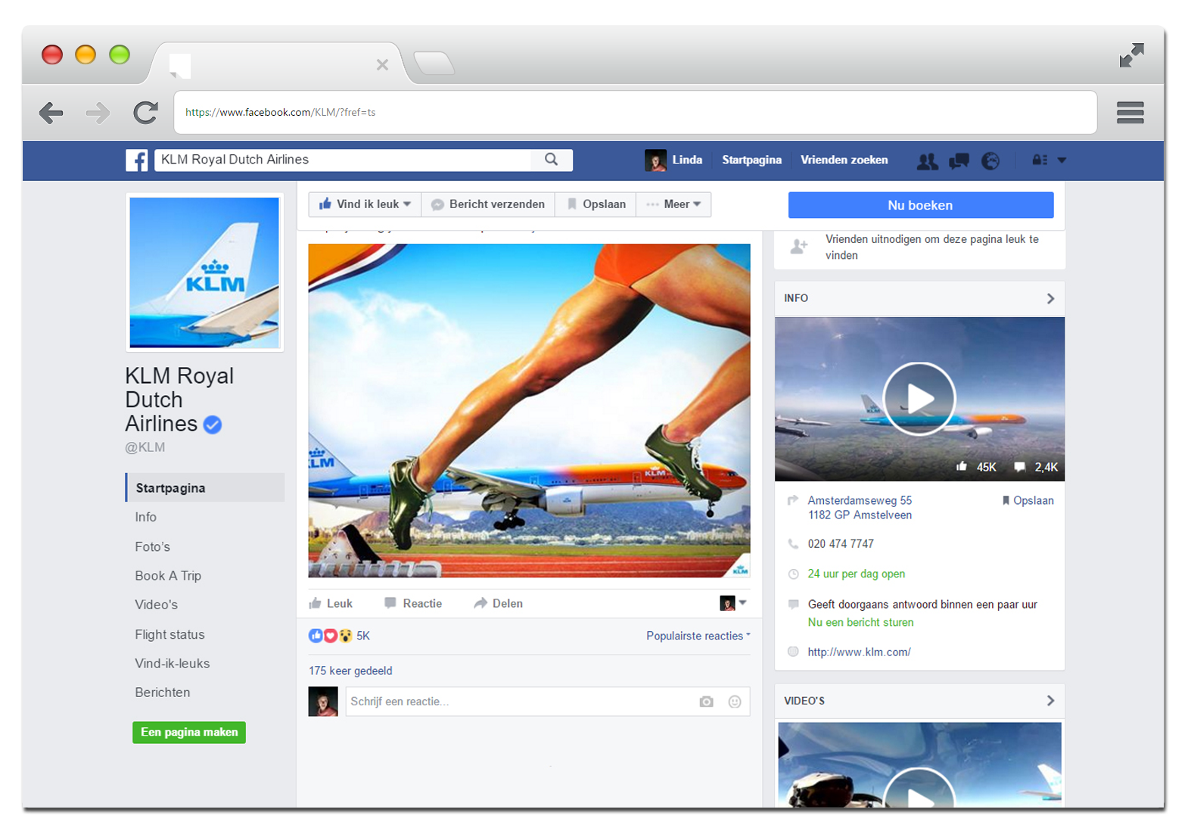Click the 5K reactions count
The image size is (1191, 834).
click(363, 636)
